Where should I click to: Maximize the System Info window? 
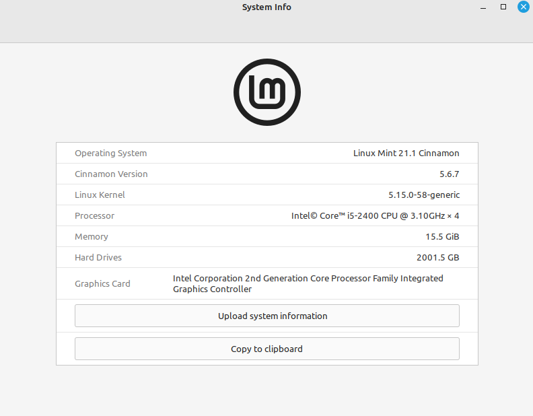click(x=503, y=7)
